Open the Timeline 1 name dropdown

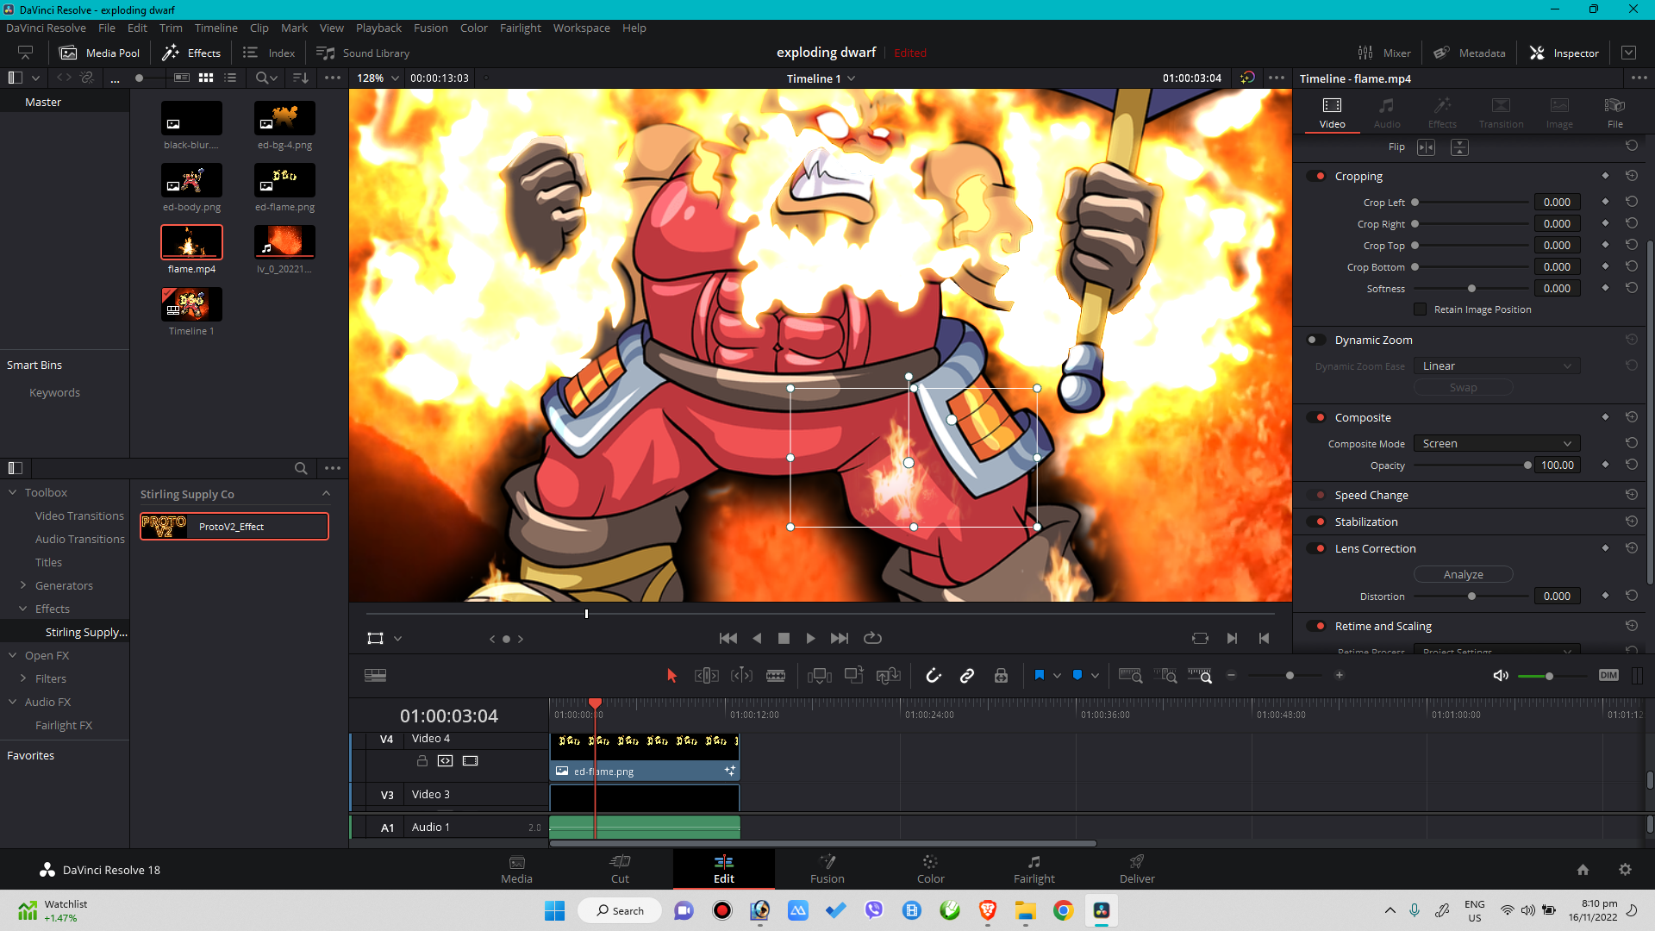(821, 78)
